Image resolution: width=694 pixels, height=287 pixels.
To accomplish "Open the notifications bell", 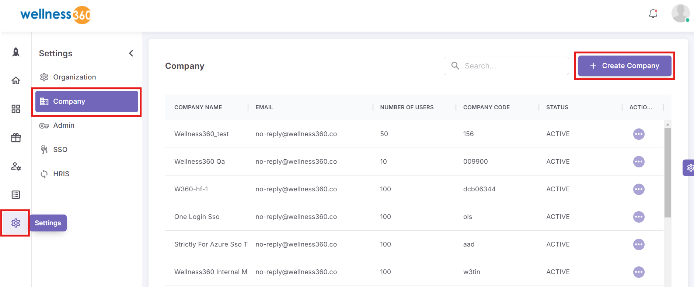I will pos(653,14).
